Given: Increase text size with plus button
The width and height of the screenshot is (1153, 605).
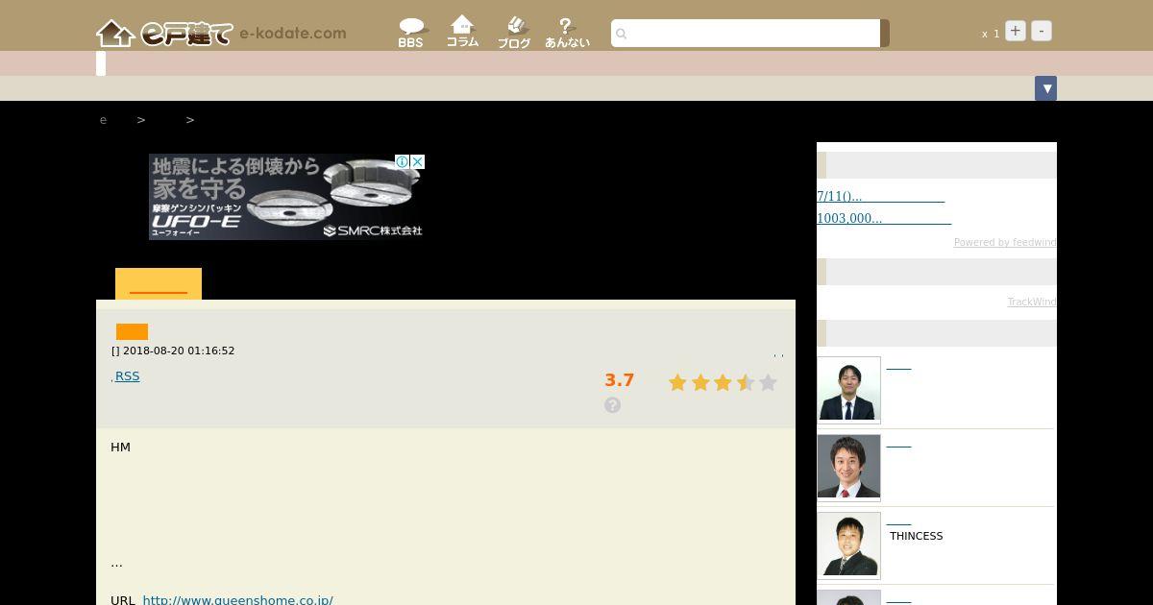Looking at the screenshot, I should (x=1016, y=31).
